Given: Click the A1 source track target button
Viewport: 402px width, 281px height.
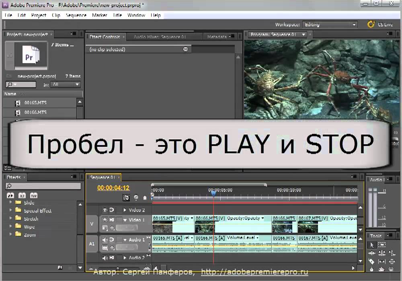Looking at the screenshot, I should coord(92,244).
